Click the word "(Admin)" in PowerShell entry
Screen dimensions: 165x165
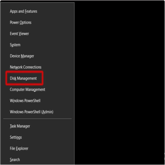pos(47,112)
